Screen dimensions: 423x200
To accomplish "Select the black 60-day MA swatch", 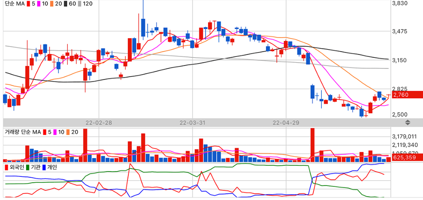I will point(66,4).
